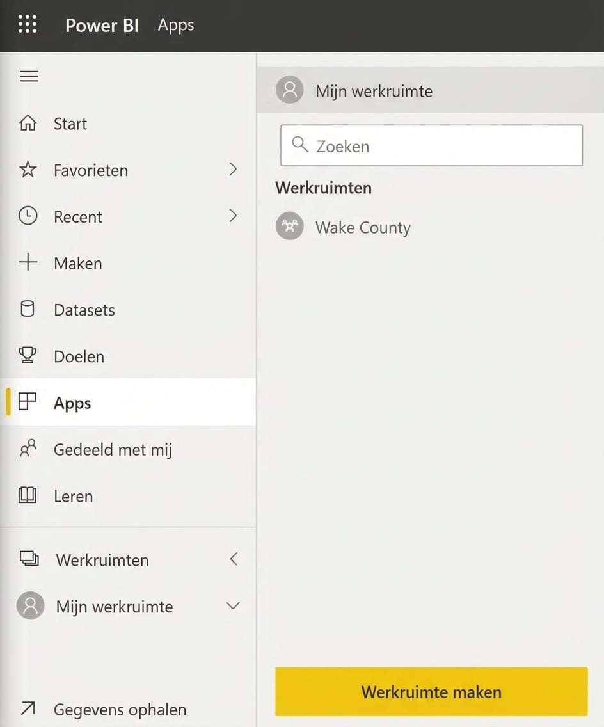The image size is (604, 727).
Task: Open Doelen via the trophy icon
Action: click(27, 356)
